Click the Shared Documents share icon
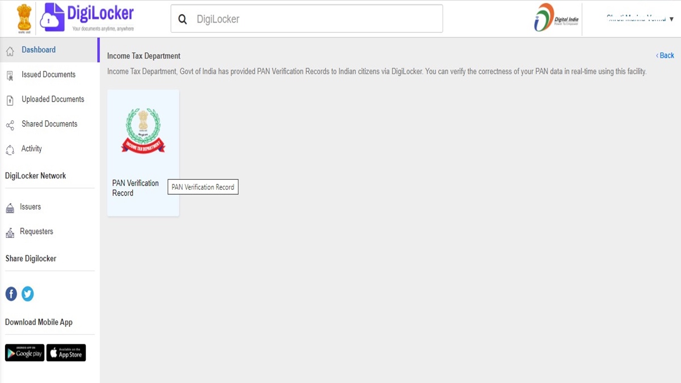This screenshot has height=383, width=681. (x=10, y=125)
